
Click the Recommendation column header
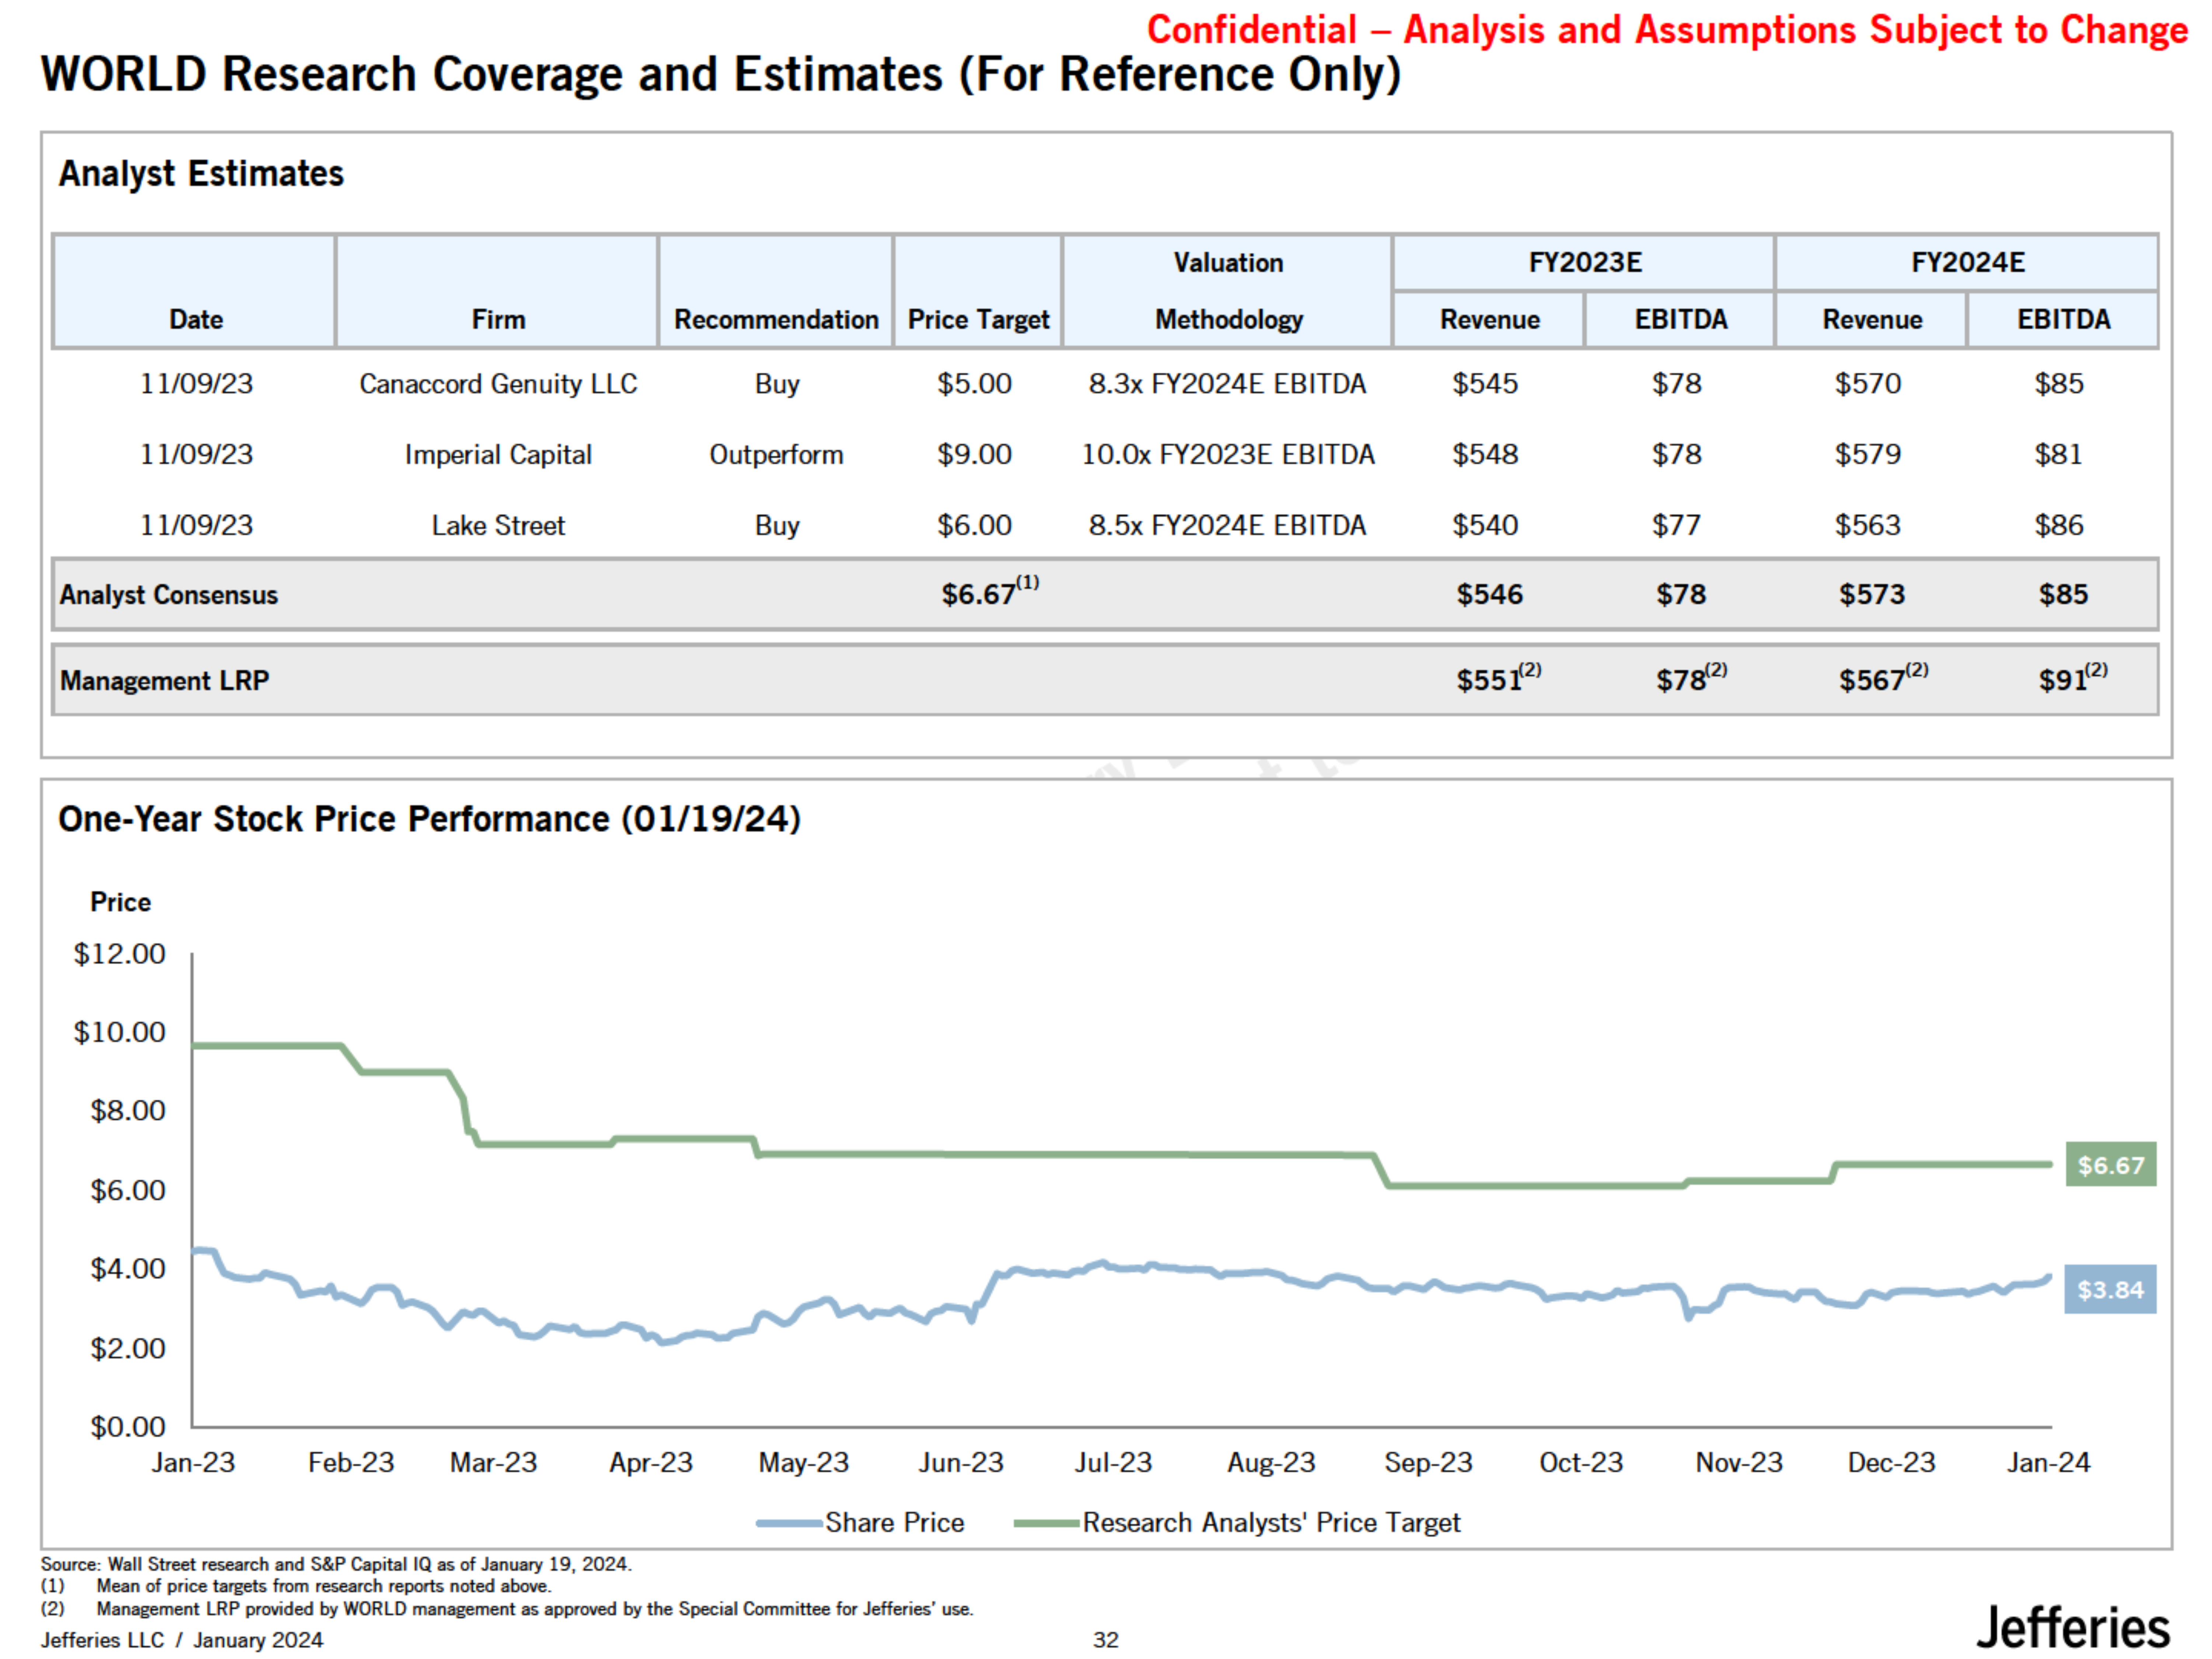pyautogui.click(x=776, y=319)
